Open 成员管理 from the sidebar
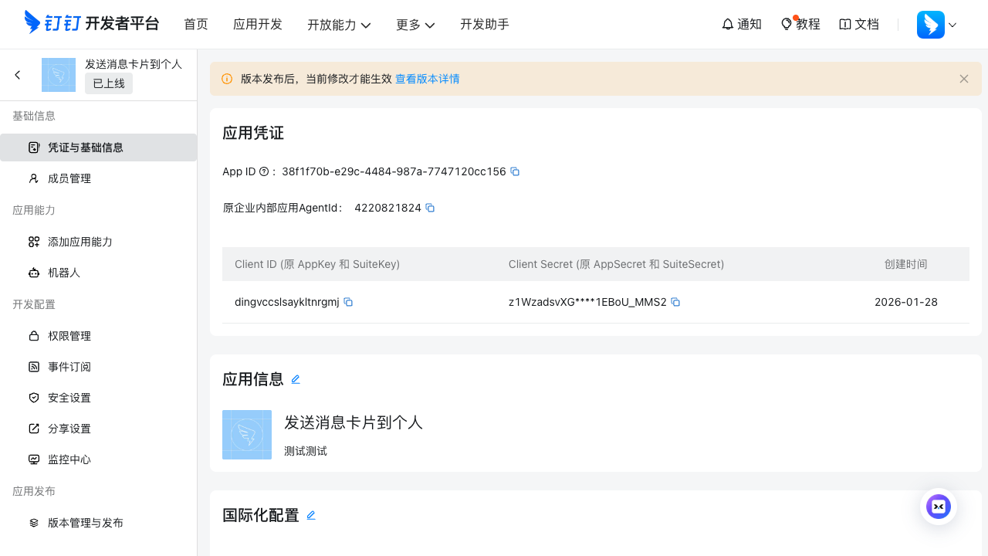988x556 pixels. point(69,178)
